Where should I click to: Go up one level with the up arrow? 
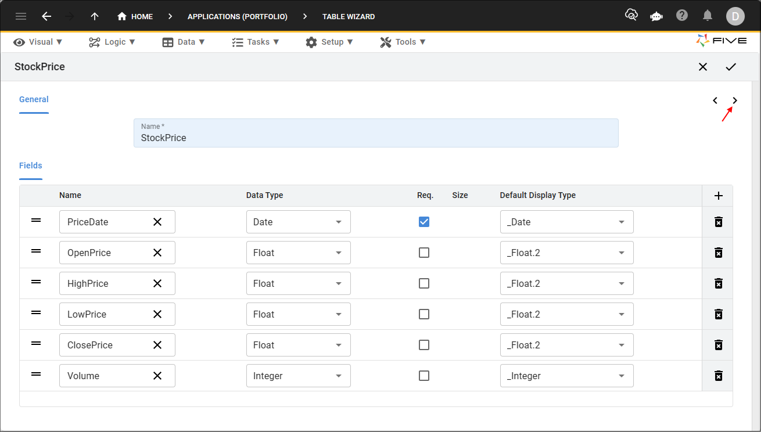pyautogui.click(x=95, y=16)
